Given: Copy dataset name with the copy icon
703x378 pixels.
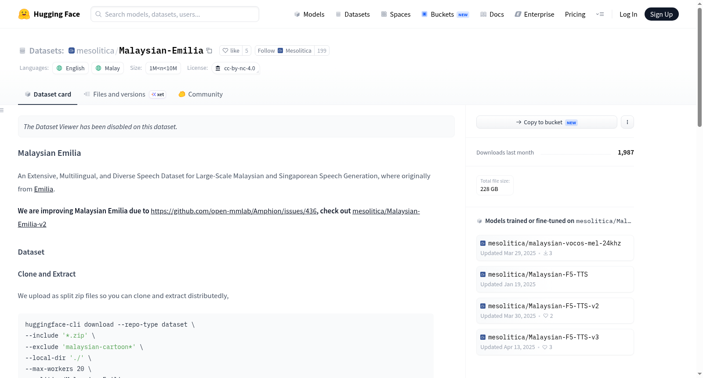Looking at the screenshot, I should coord(210,51).
